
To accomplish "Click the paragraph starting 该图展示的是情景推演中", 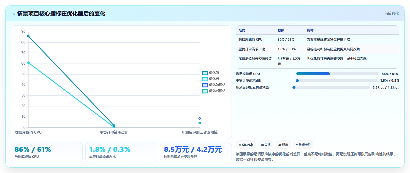I will [x=317, y=157].
